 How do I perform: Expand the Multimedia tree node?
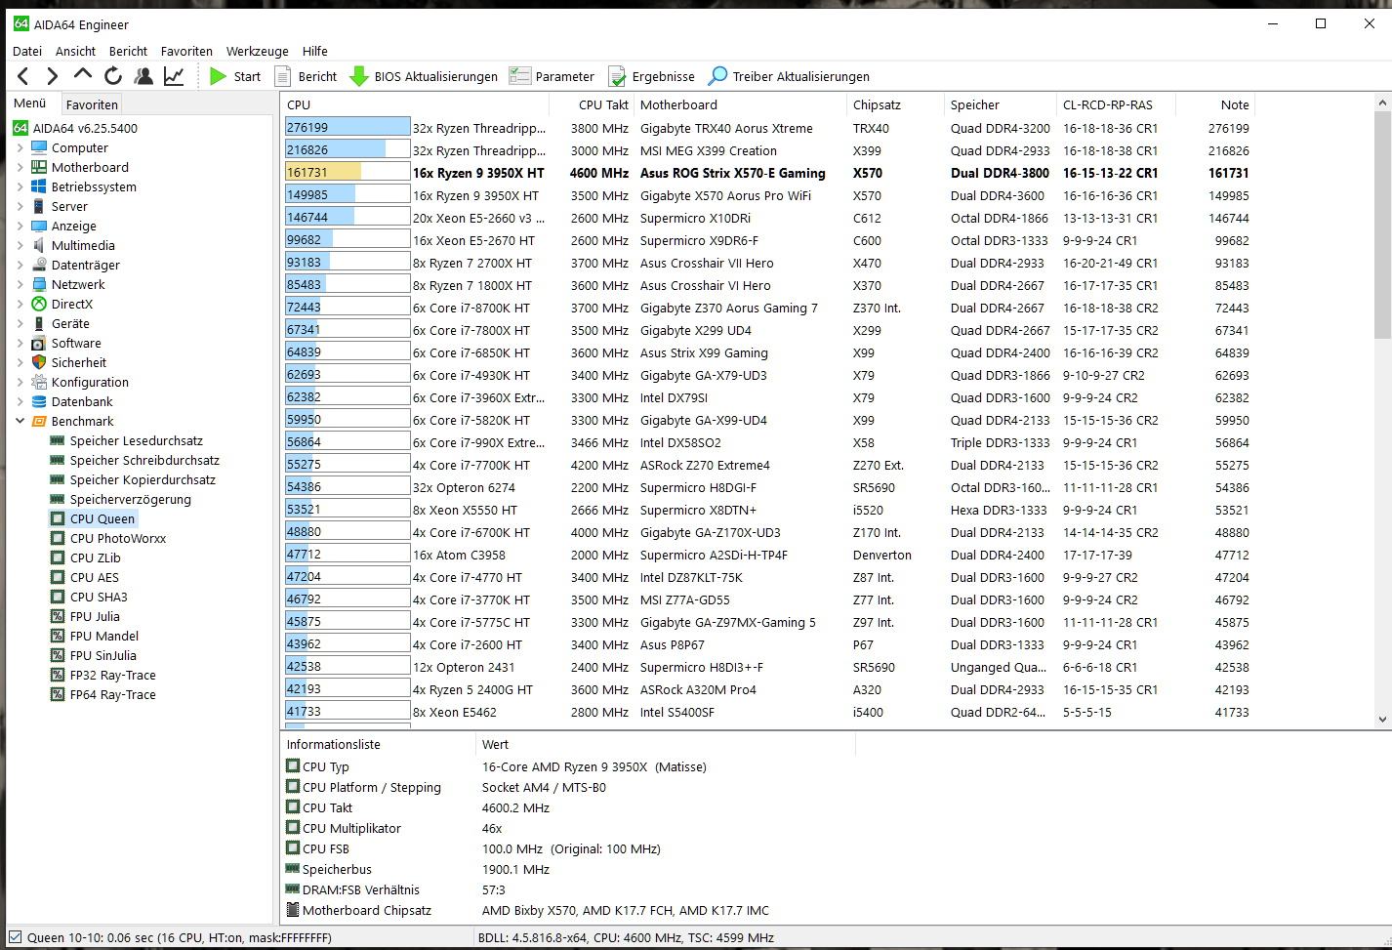(x=20, y=245)
